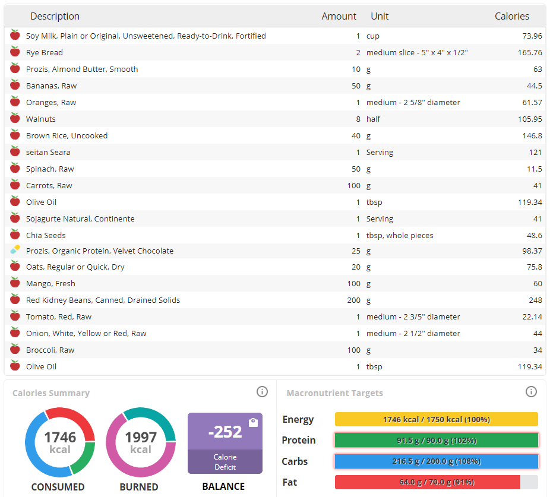The height and width of the screenshot is (497, 550).
Task: Sort by the Description column header
Action: pos(55,17)
